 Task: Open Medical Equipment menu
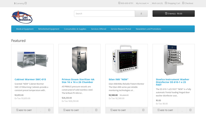(x=25, y=29)
